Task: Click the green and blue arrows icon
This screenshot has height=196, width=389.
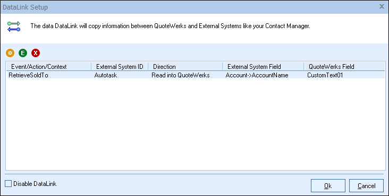Action: [14, 26]
